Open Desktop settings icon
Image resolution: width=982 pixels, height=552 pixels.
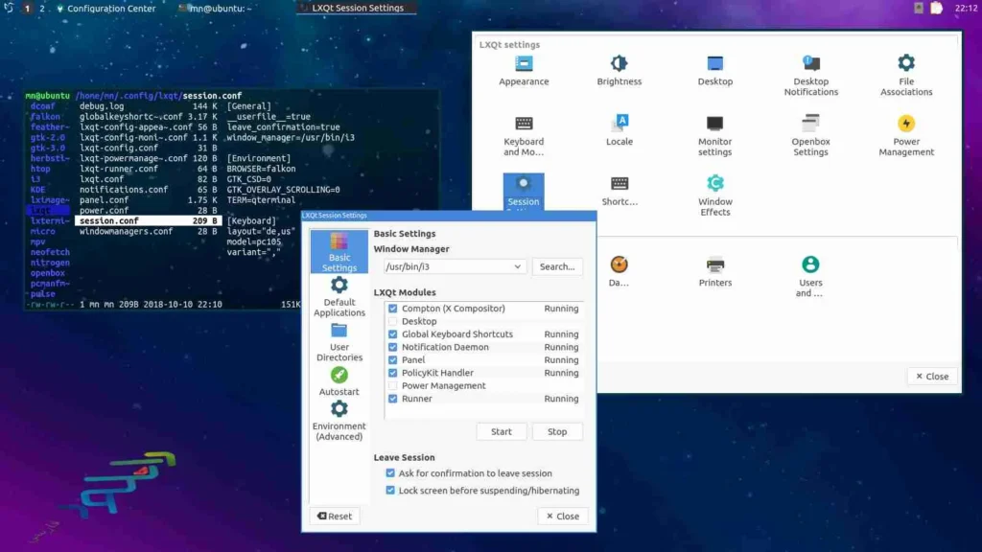714,70
